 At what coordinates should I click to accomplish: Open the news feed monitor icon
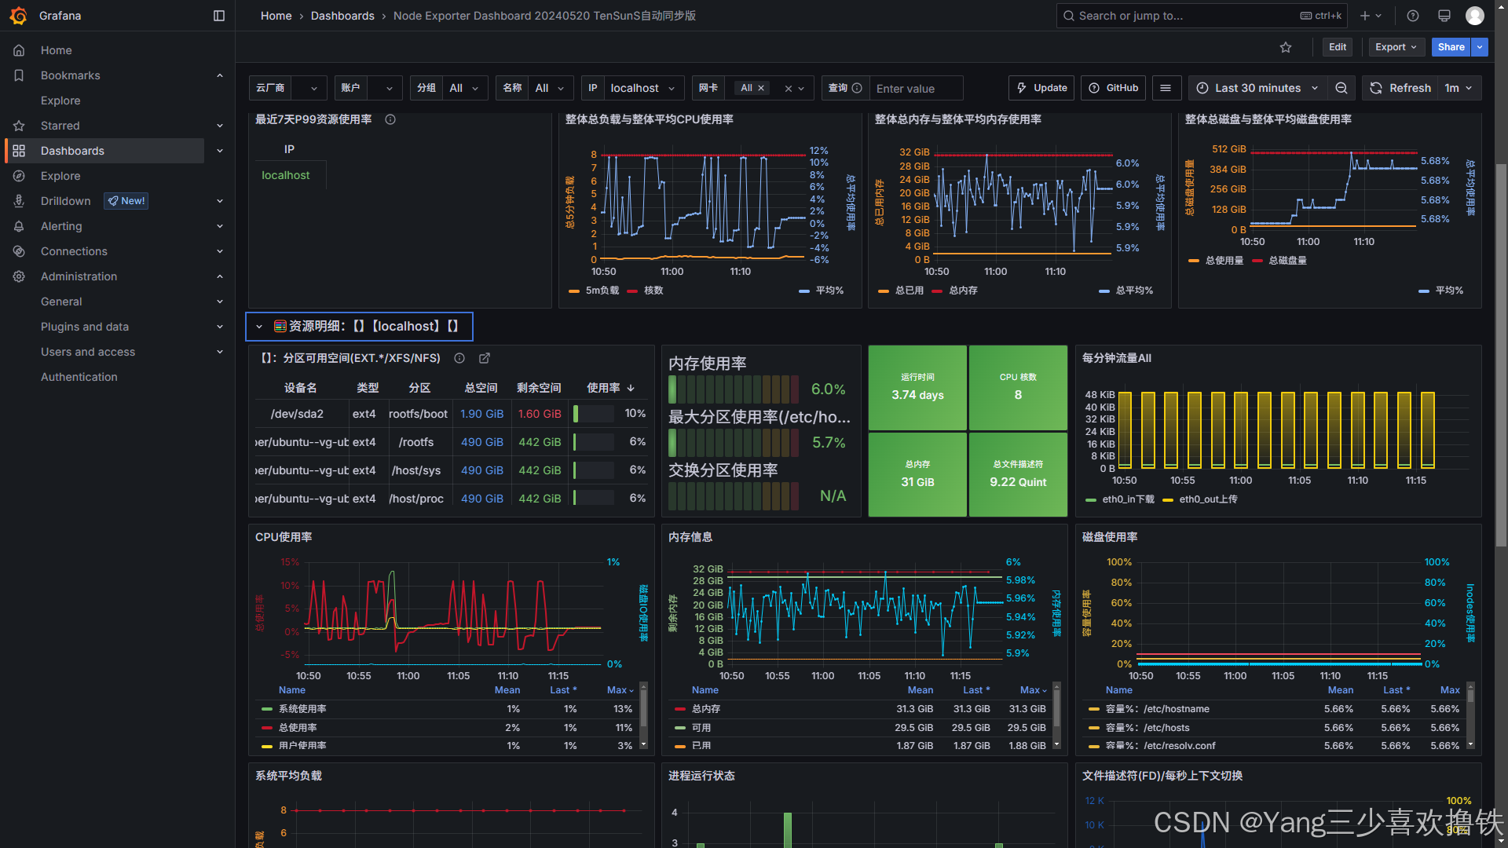[1444, 16]
